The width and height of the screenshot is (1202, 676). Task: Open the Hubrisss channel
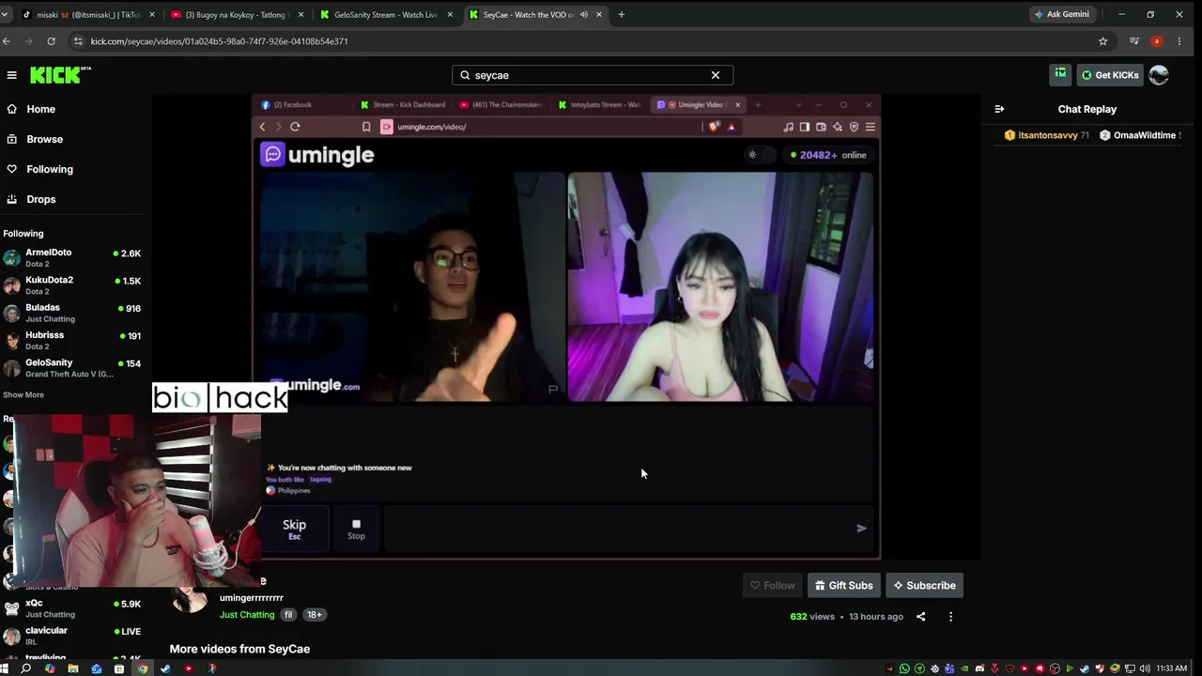(72, 340)
